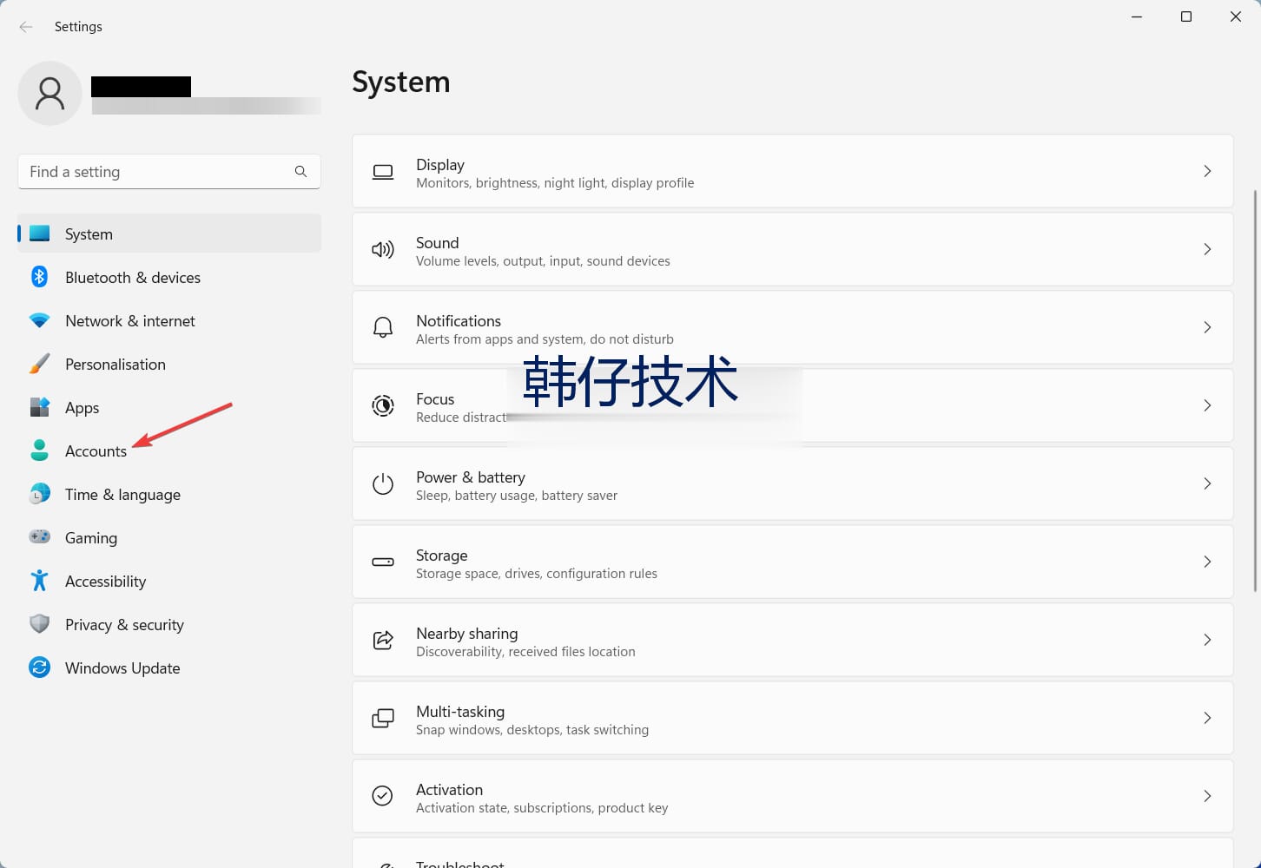
Task: Expand Display settings chevron
Action: [1207, 171]
